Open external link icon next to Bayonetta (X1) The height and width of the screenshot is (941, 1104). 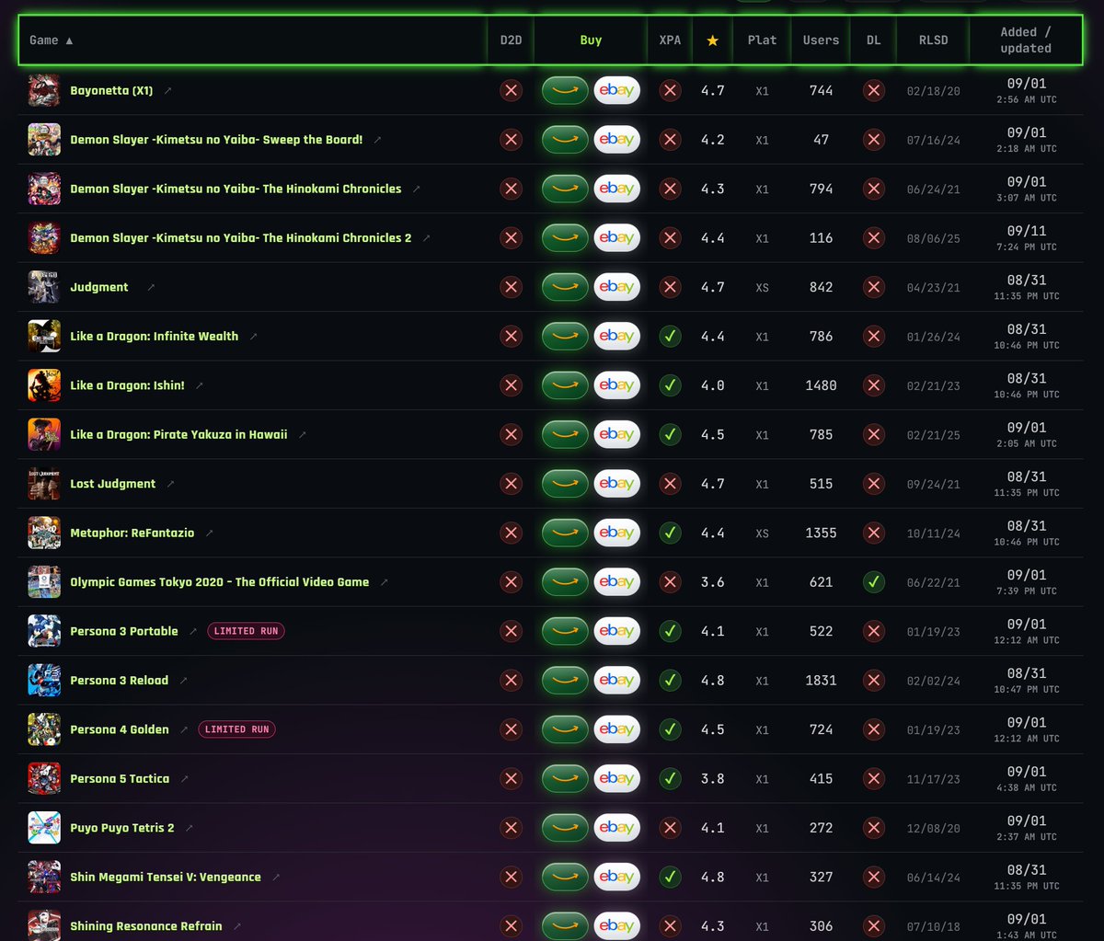click(x=167, y=91)
